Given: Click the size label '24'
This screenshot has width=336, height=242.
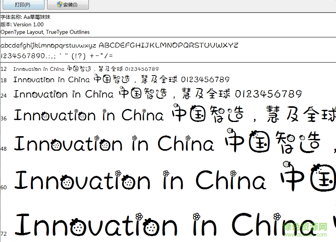Looking at the screenshot, I should tap(4, 96).
